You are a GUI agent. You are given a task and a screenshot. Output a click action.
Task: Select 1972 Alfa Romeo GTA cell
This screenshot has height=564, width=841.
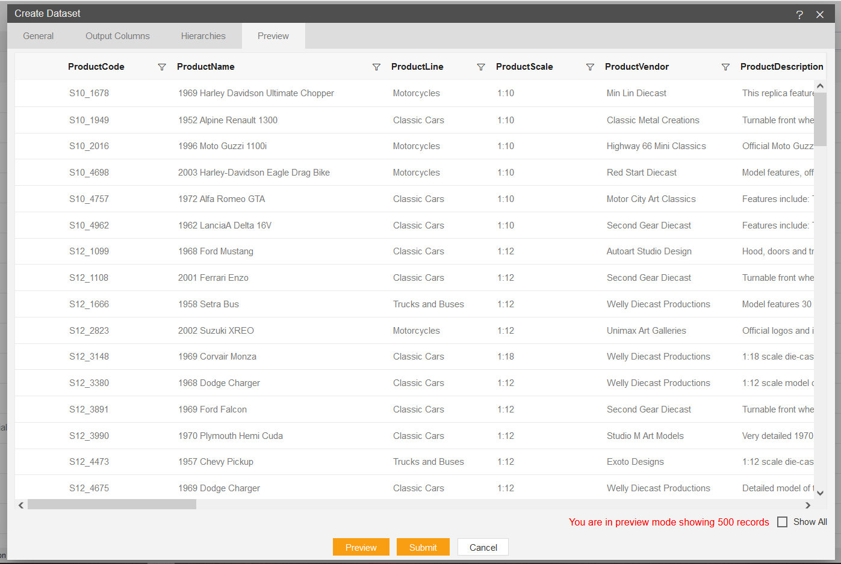(222, 199)
